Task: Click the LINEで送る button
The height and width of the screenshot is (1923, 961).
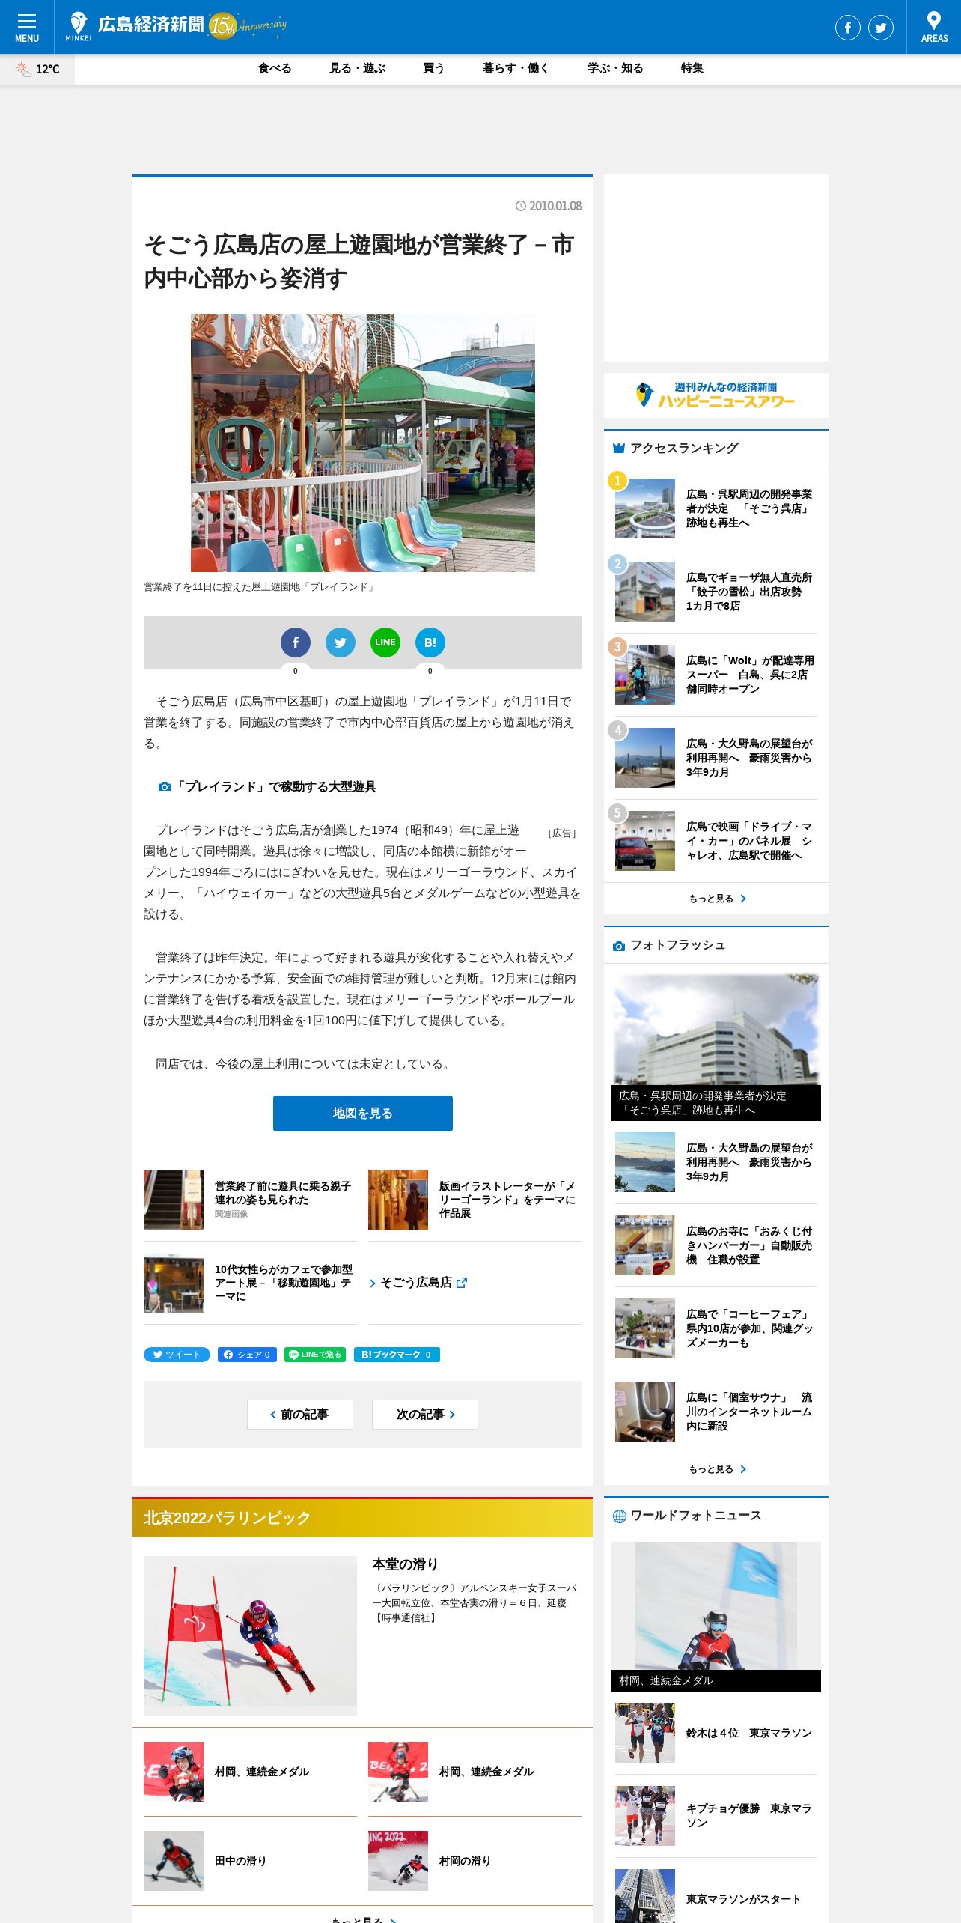Action: pos(315,1355)
